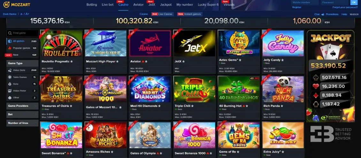Screen dimensions: 361x158
Task: Expand the Bet filter section
Action: tap(22, 115)
